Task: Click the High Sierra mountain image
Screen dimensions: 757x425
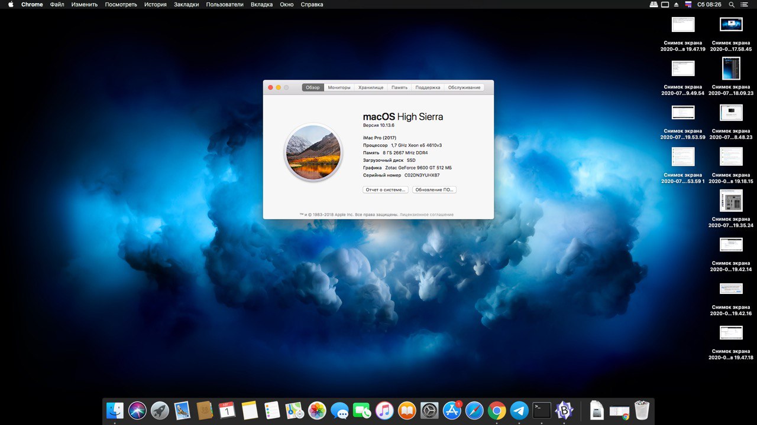Action: click(313, 152)
